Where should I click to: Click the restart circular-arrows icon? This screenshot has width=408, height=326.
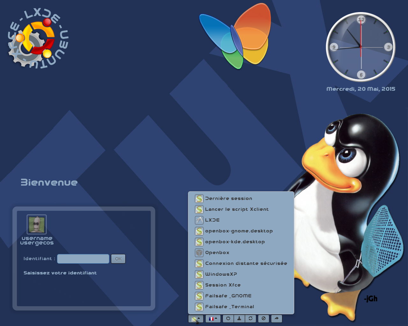(x=251, y=318)
